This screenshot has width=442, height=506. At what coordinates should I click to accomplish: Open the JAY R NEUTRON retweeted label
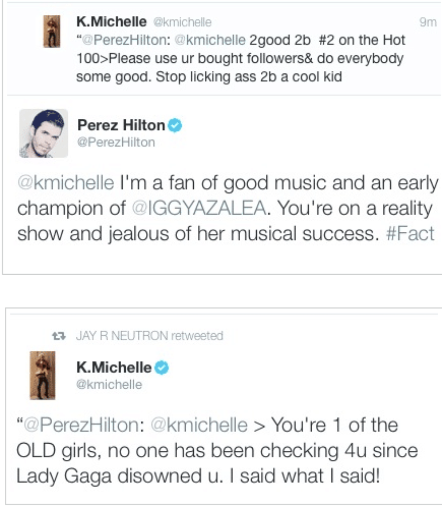(x=150, y=336)
